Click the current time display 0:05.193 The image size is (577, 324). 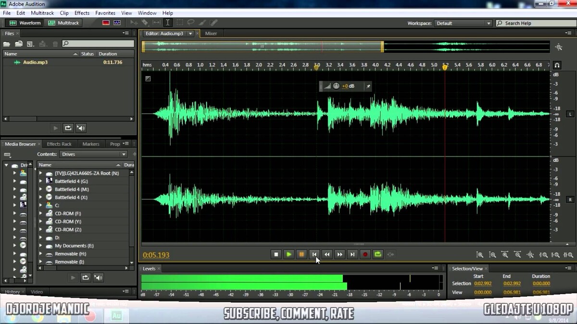tap(156, 255)
